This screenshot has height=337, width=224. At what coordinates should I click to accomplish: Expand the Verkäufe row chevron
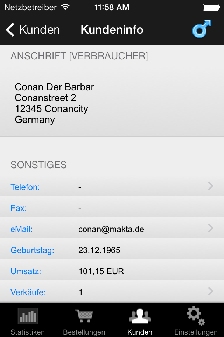tap(210, 291)
